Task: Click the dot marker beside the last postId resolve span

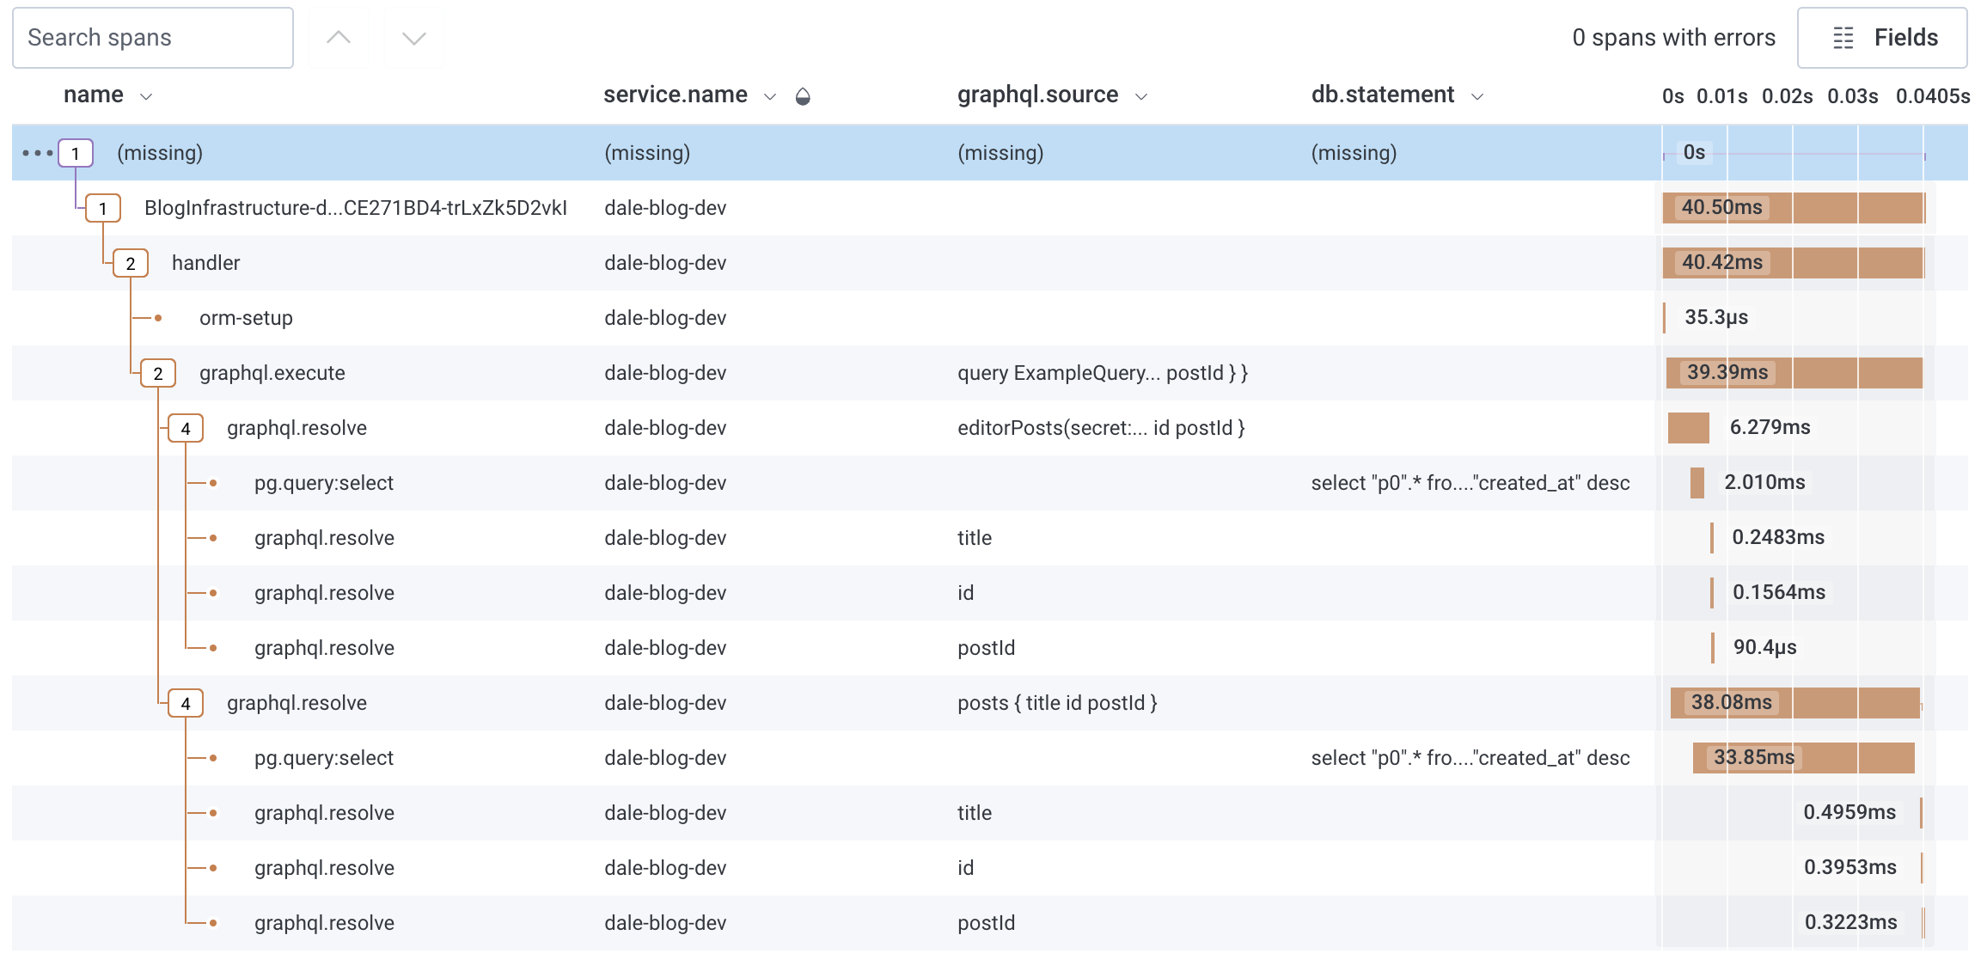Action: (213, 922)
